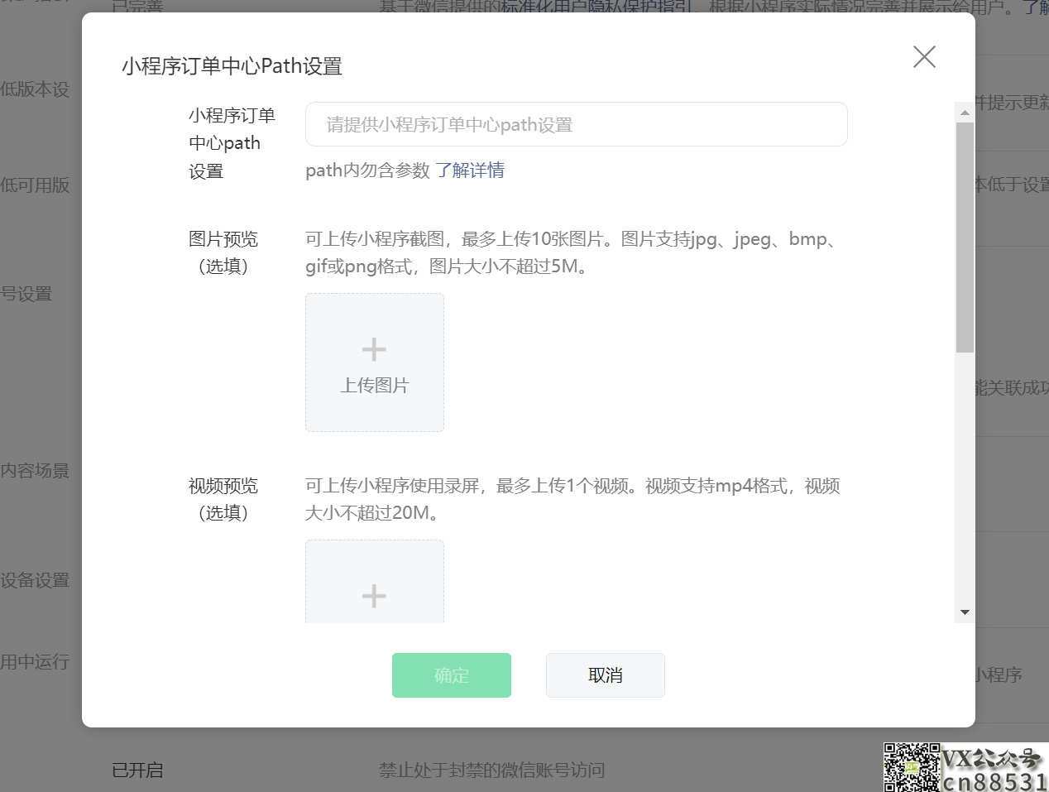The height and width of the screenshot is (792, 1049).
Task: Click the 内容场景 item in background sidebar
Action: tap(35, 471)
